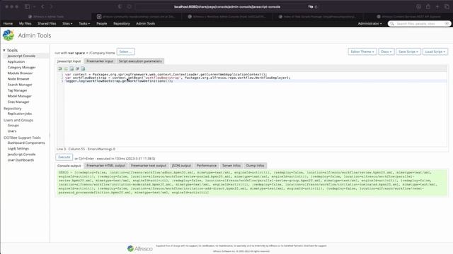Open Model Manager in the sidebar

[20, 96]
